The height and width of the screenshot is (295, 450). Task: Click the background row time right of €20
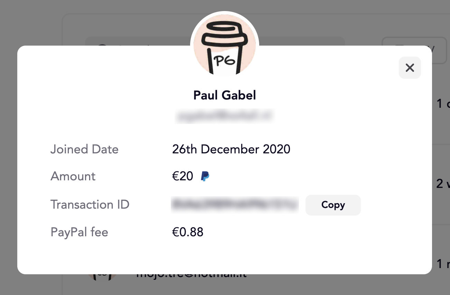pyautogui.click(x=443, y=183)
